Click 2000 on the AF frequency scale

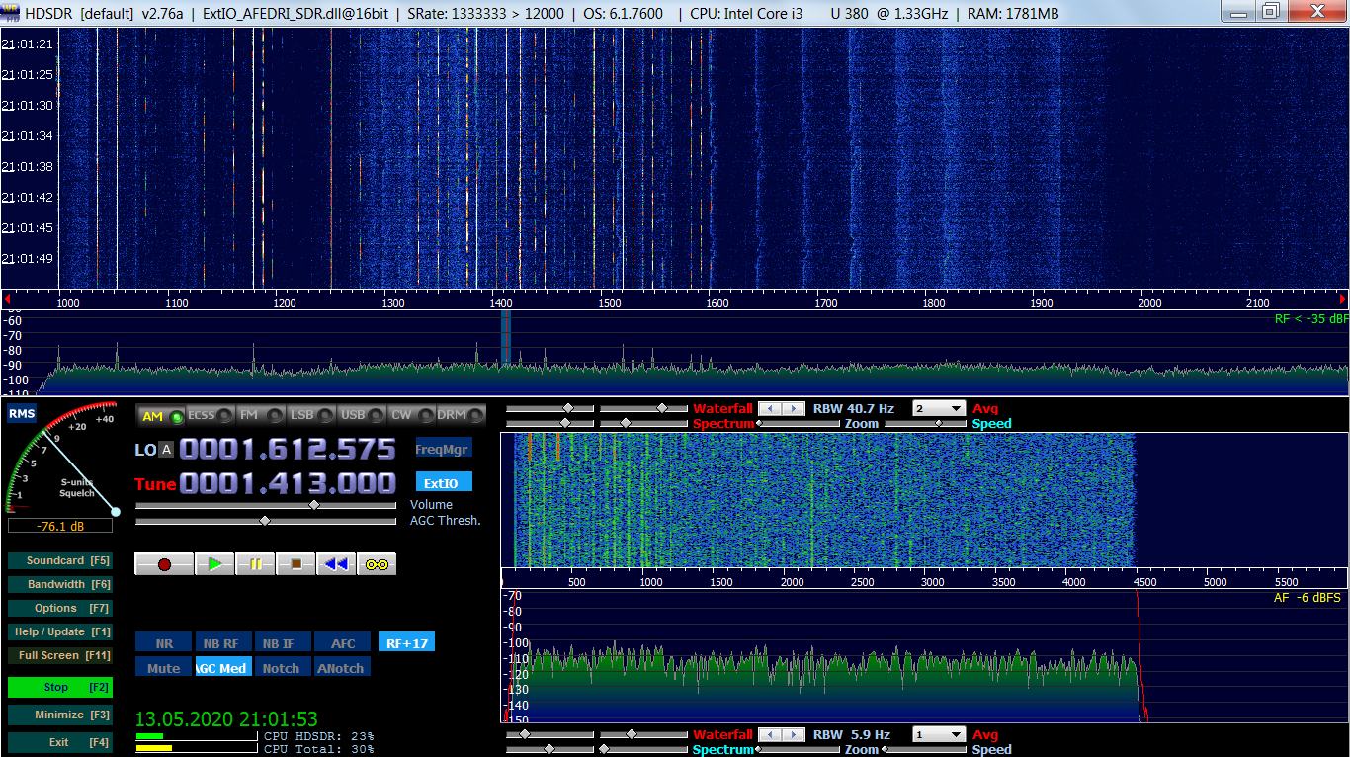(792, 582)
